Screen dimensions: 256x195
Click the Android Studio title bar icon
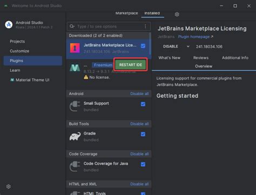click(x=6, y=6)
